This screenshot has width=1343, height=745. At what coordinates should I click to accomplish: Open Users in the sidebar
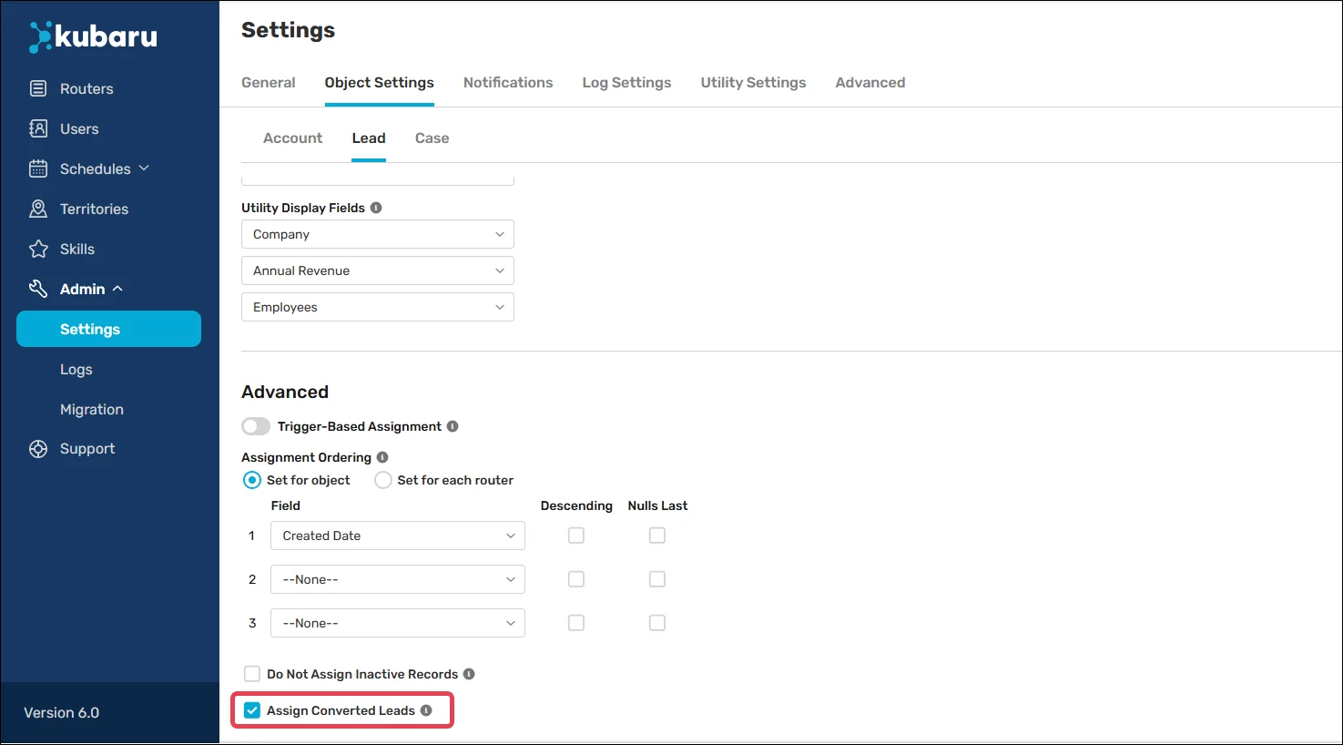(x=79, y=128)
